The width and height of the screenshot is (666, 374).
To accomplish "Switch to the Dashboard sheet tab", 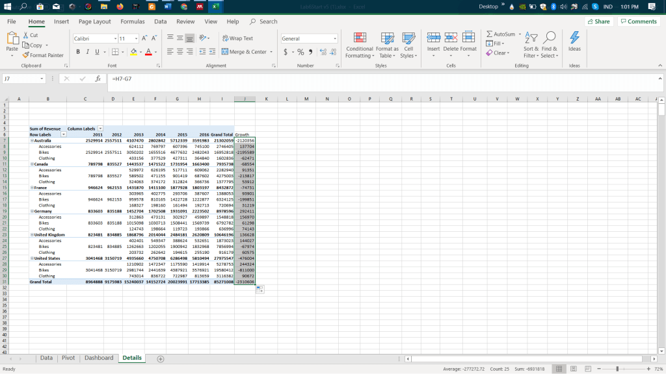I will 99,358.
